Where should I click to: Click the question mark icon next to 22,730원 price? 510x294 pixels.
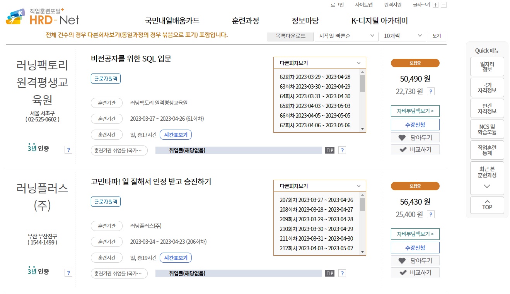431,91
